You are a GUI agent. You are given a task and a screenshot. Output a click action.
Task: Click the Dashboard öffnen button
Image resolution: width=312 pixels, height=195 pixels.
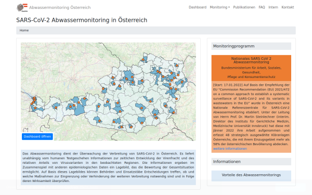tap(37, 136)
